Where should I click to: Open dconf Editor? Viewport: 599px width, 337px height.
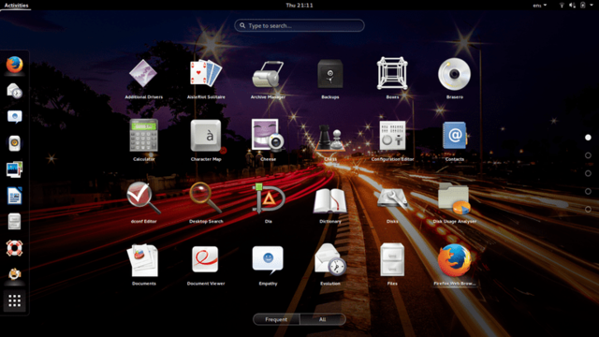pyautogui.click(x=143, y=198)
